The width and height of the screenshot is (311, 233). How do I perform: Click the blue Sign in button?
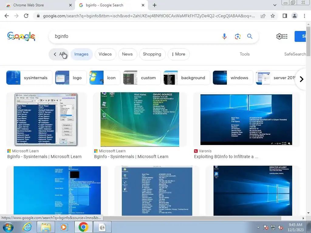pos(300,36)
